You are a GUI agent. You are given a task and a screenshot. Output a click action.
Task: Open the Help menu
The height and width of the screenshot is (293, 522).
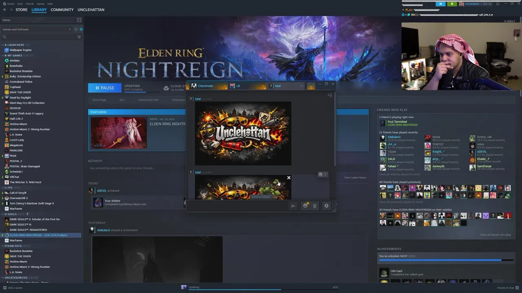(x=50, y=4)
